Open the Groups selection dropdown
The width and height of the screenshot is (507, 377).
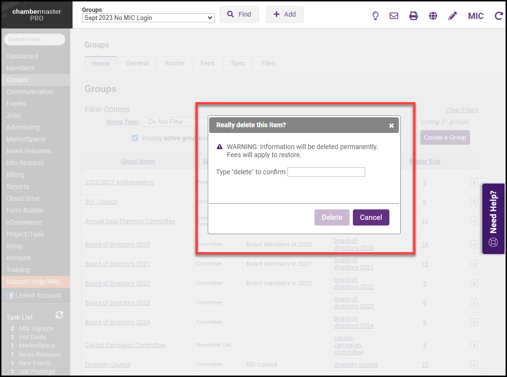coord(148,18)
